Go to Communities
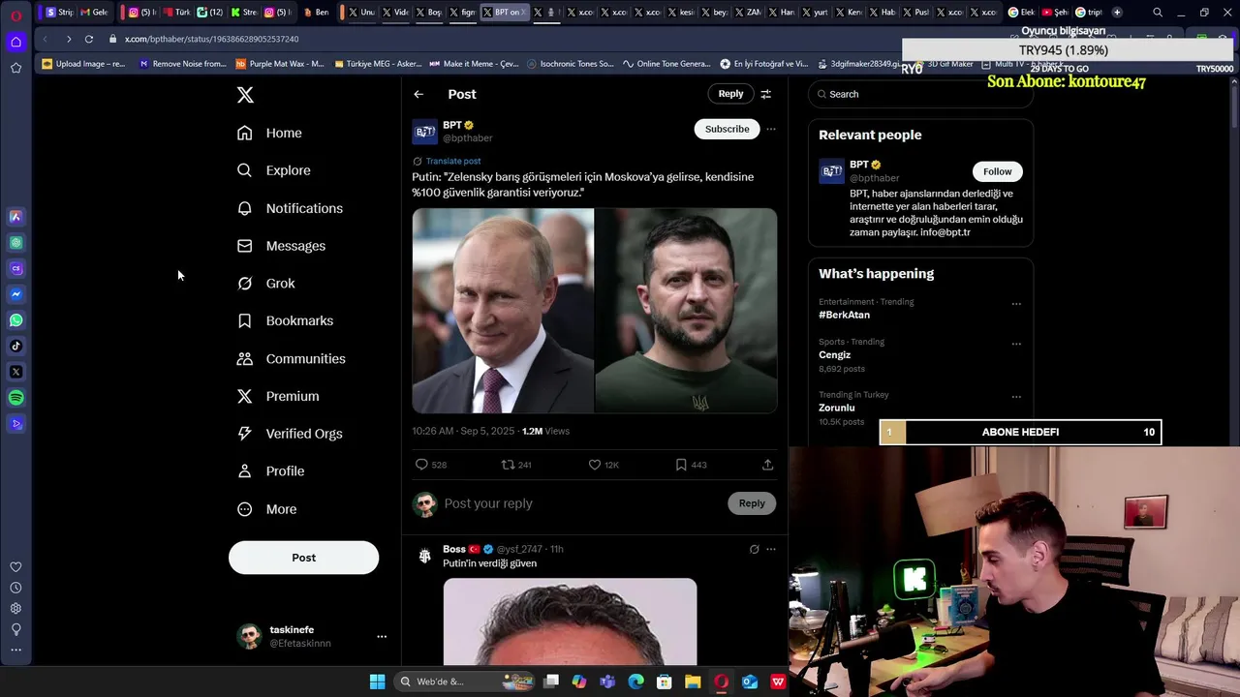The image size is (1240, 697). click(x=292, y=358)
